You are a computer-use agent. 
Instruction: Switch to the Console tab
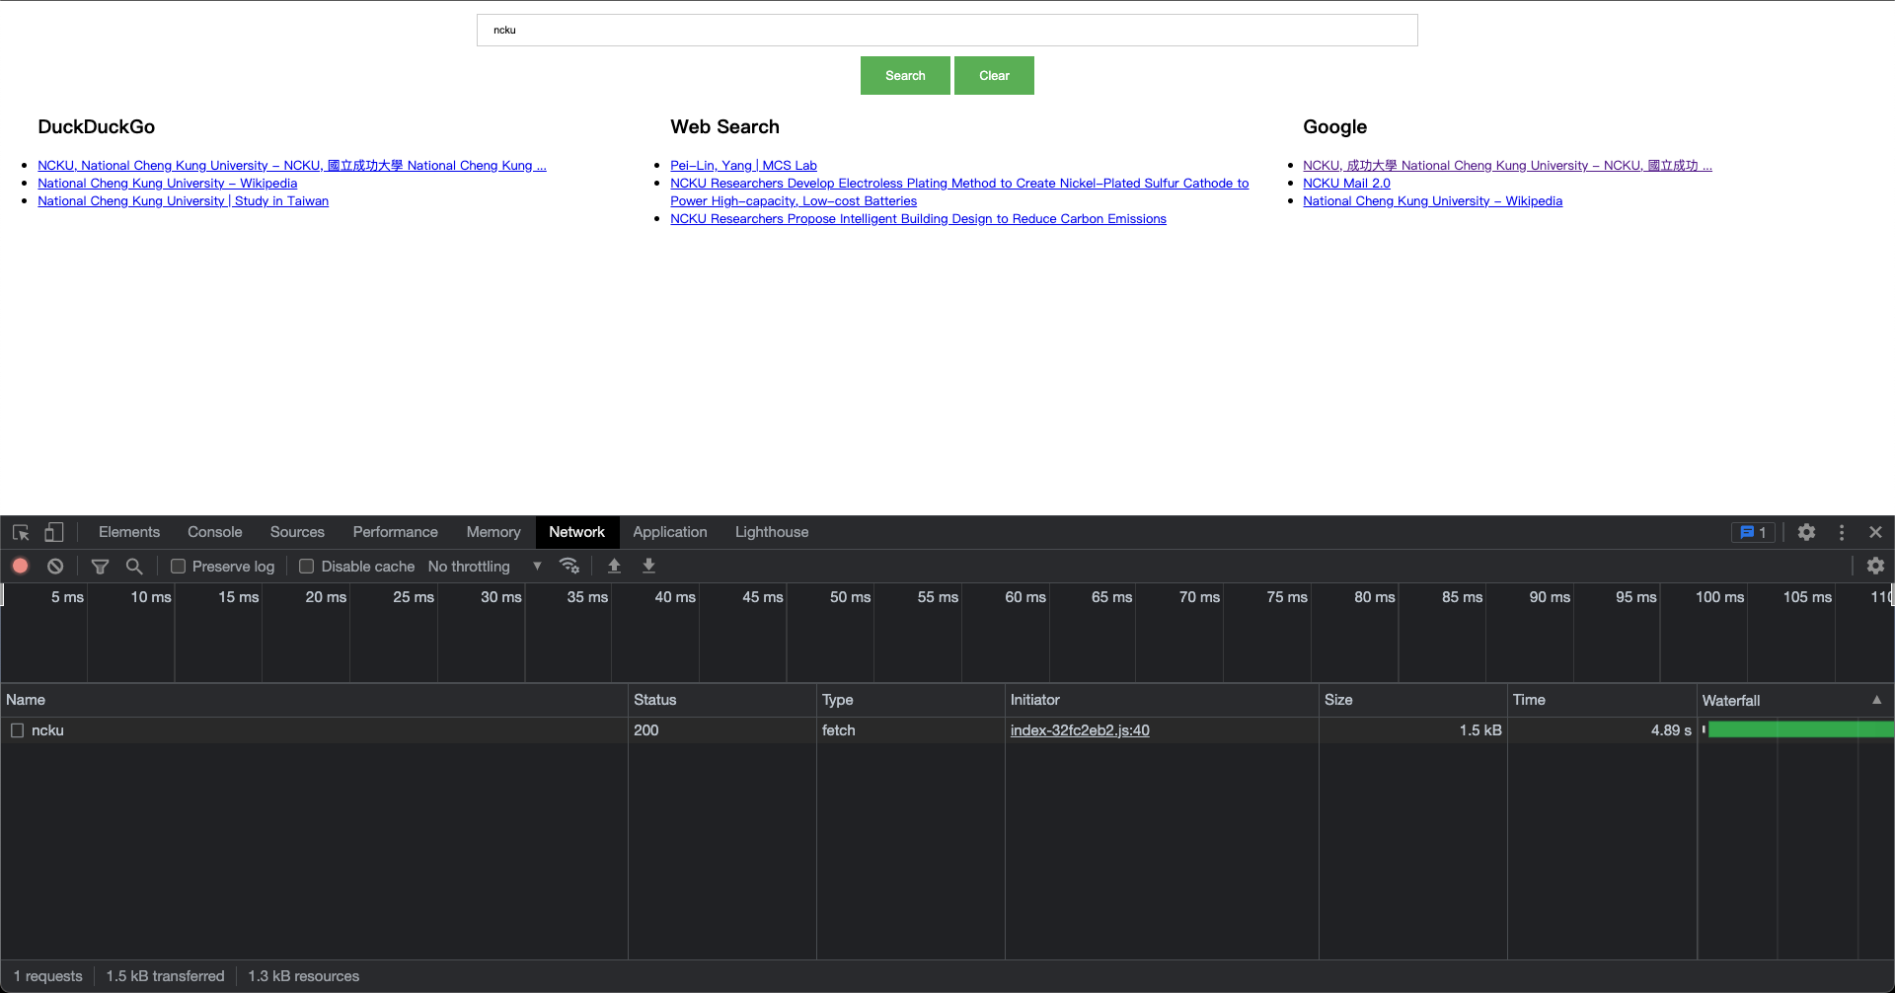click(215, 532)
